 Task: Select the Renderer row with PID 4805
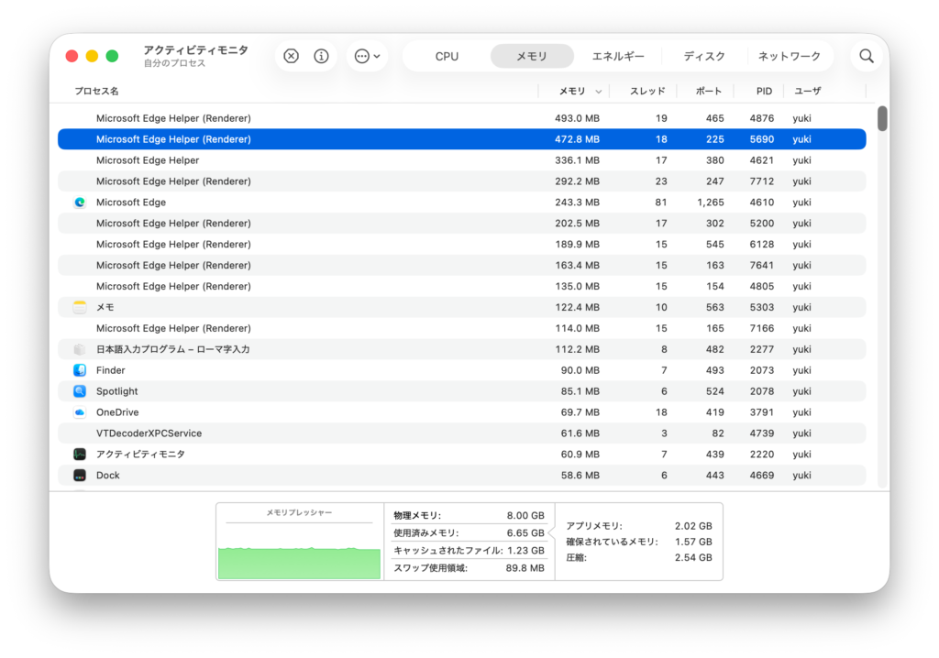coord(462,286)
